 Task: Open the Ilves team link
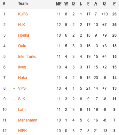22,67
